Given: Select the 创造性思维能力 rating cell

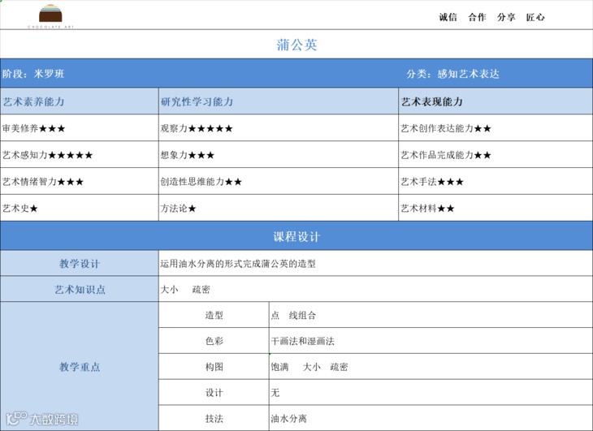Looking at the screenshot, I should (x=279, y=181).
